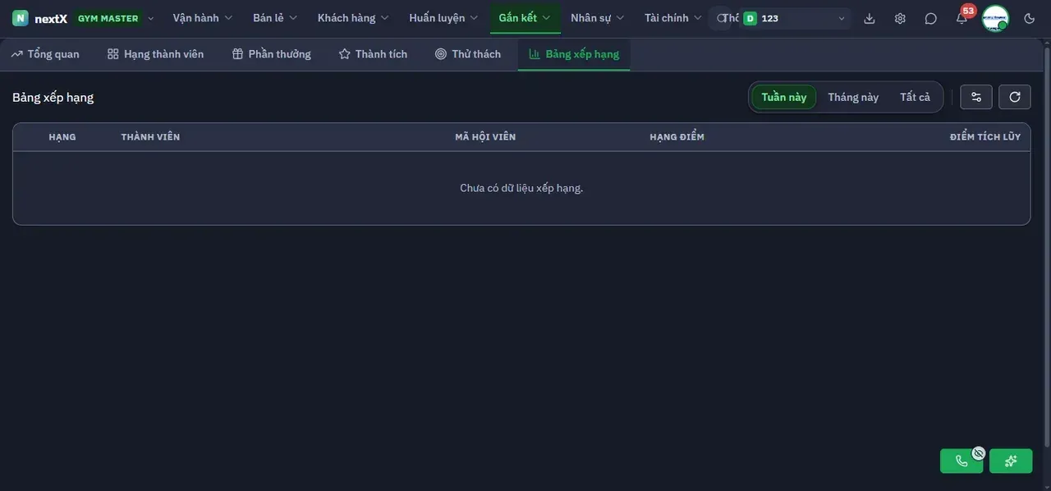Select the Tuần này time filter

(x=784, y=97)
